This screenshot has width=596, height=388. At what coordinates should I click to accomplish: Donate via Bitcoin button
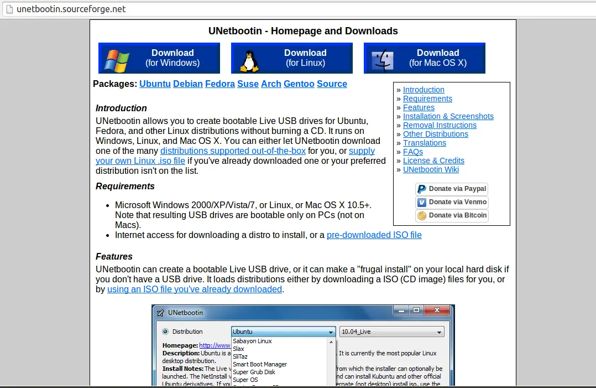[452, 216]
